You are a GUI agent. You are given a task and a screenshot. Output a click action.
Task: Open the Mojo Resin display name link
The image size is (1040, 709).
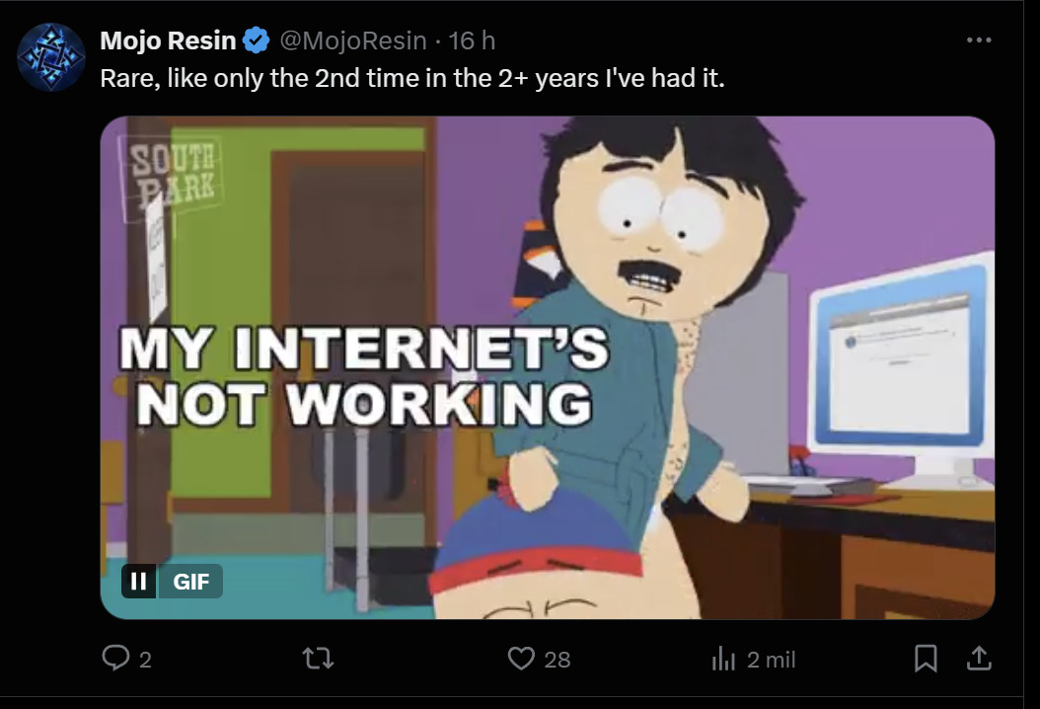coord(168,40)
